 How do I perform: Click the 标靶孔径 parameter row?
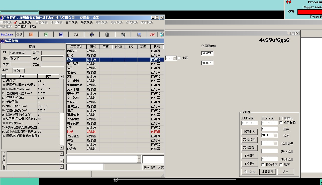pyautogui.click(x=30, y=98)
